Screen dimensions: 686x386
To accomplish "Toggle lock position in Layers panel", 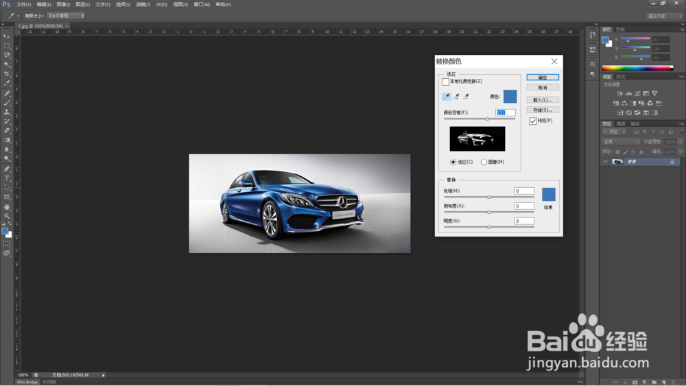I will tap(633, 152).
